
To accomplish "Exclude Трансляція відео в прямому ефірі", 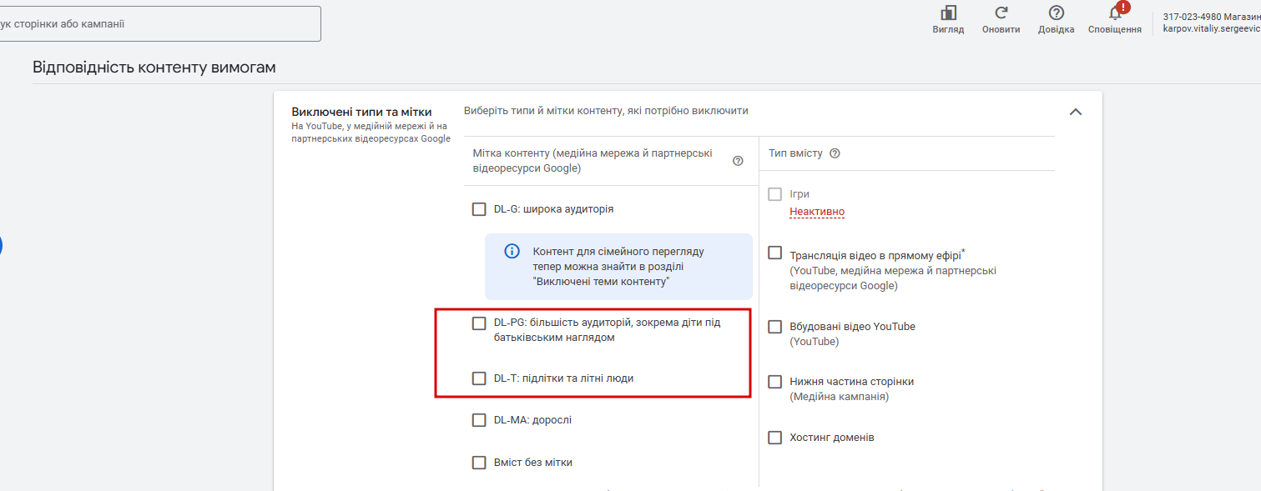I will click(775, 253).
